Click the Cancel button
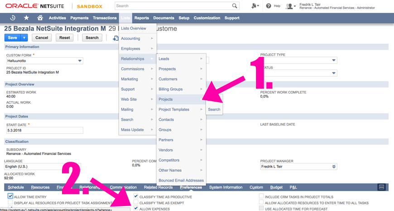 [42, 38]
